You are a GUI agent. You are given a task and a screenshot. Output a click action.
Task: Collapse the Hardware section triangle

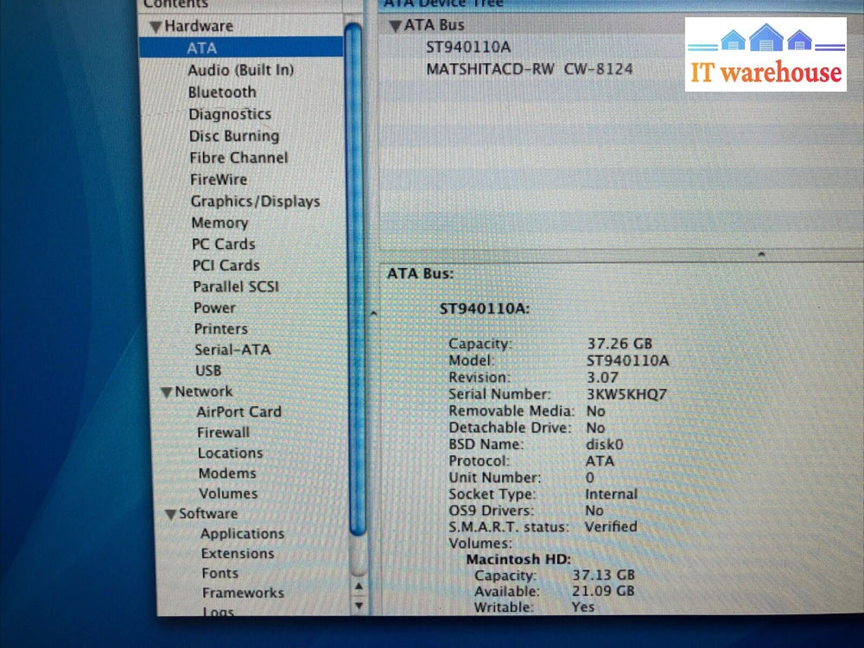tap(156, 27)
